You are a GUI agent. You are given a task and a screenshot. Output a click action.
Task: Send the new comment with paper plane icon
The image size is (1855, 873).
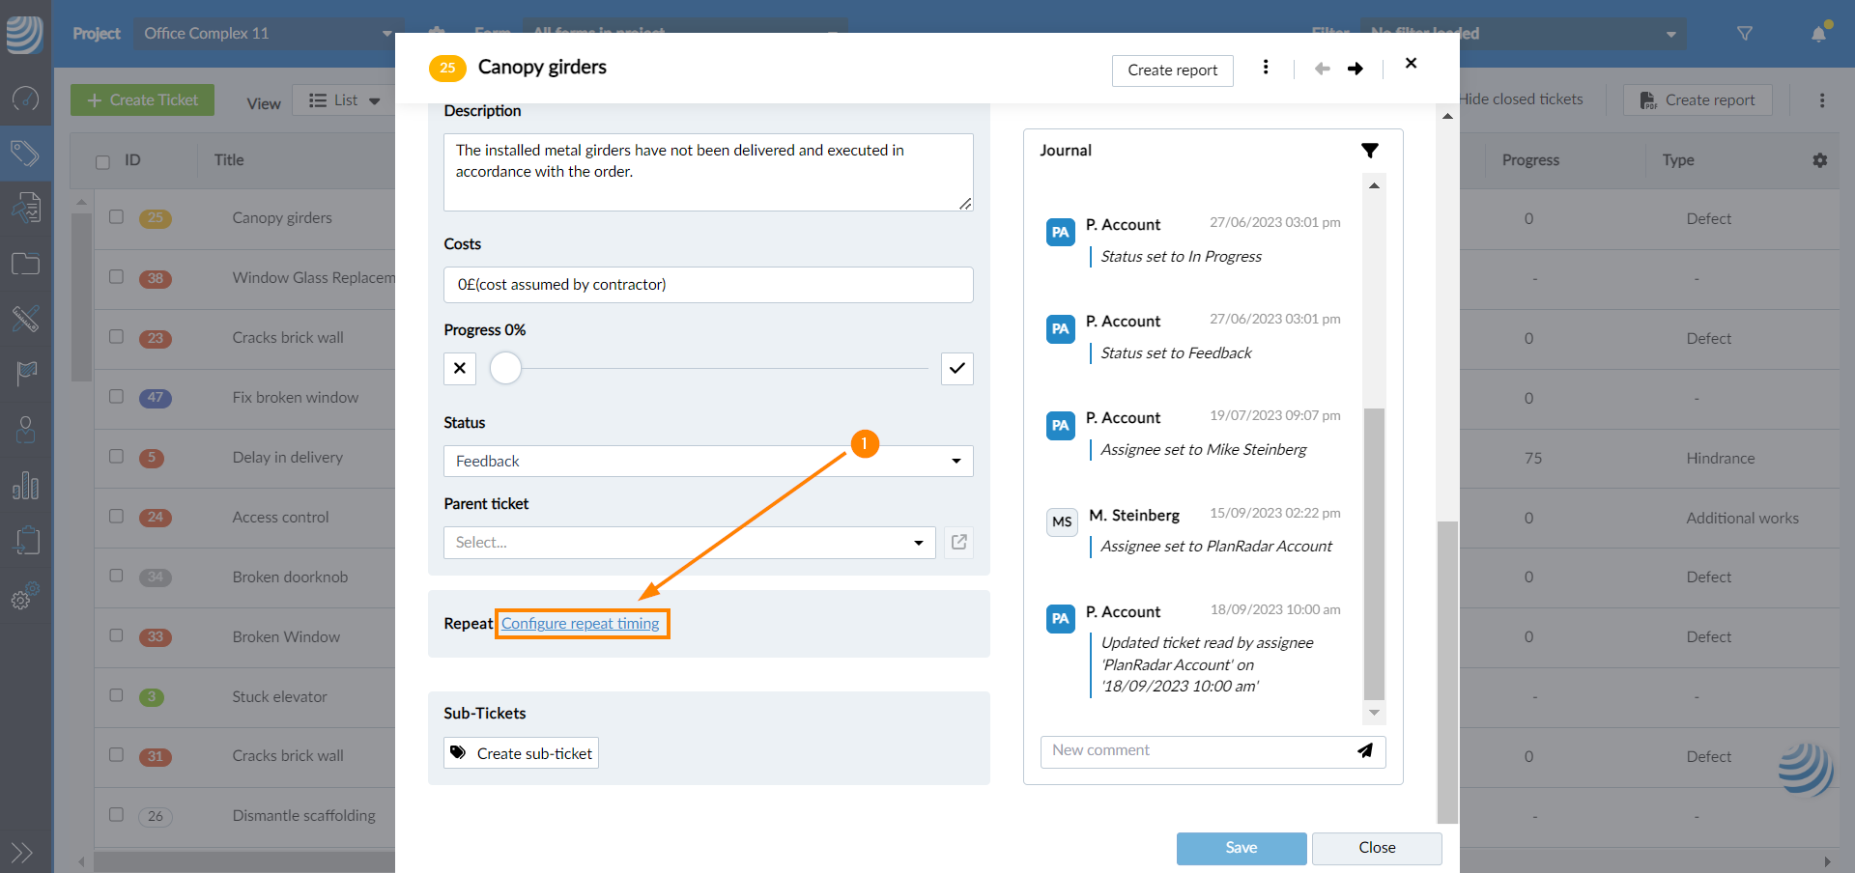point(1364,751)
